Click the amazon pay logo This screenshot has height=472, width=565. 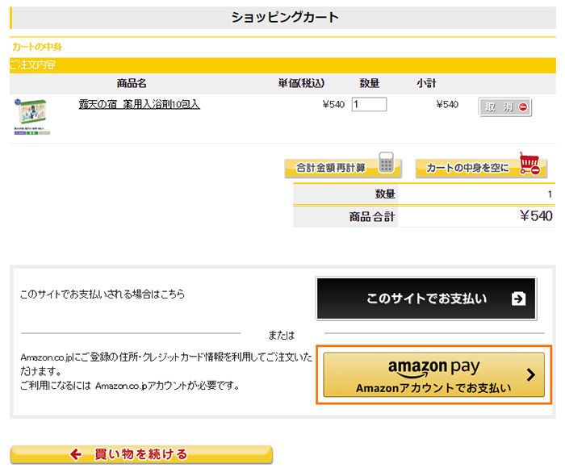pos(433,367)
